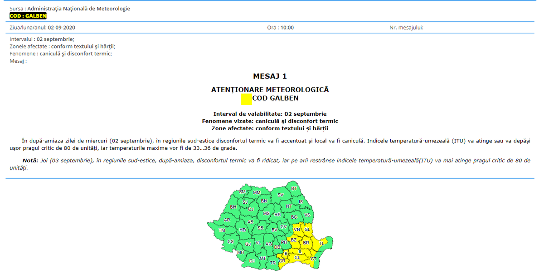Click the AG county on the map
This screenshot has width=544, height=274.
(269, 244)
